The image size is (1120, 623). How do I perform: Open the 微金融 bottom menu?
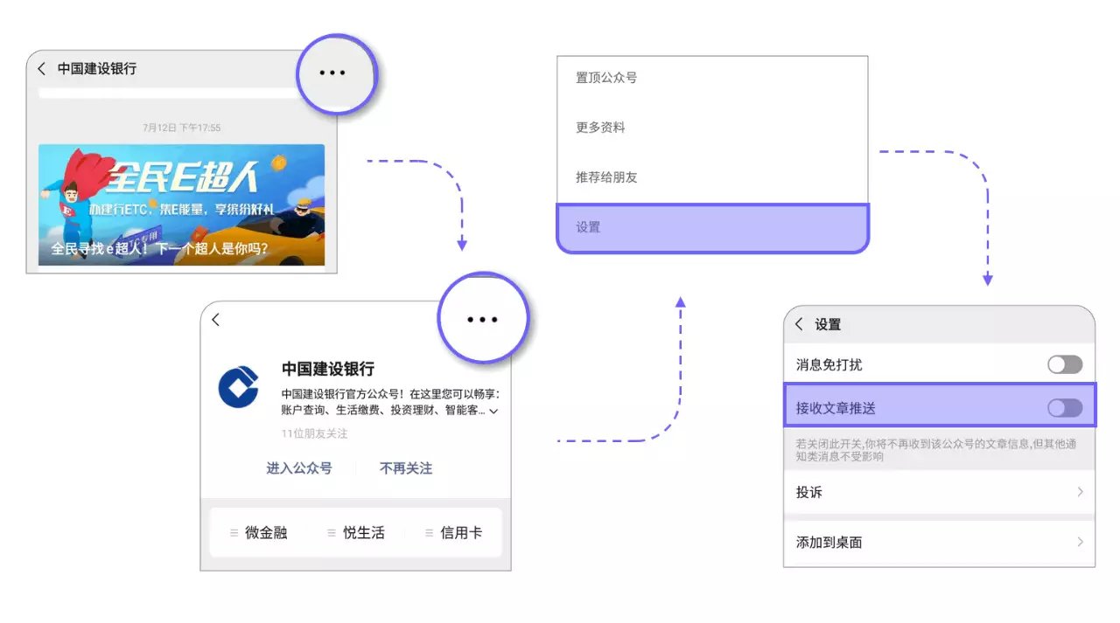coord(258,532)
